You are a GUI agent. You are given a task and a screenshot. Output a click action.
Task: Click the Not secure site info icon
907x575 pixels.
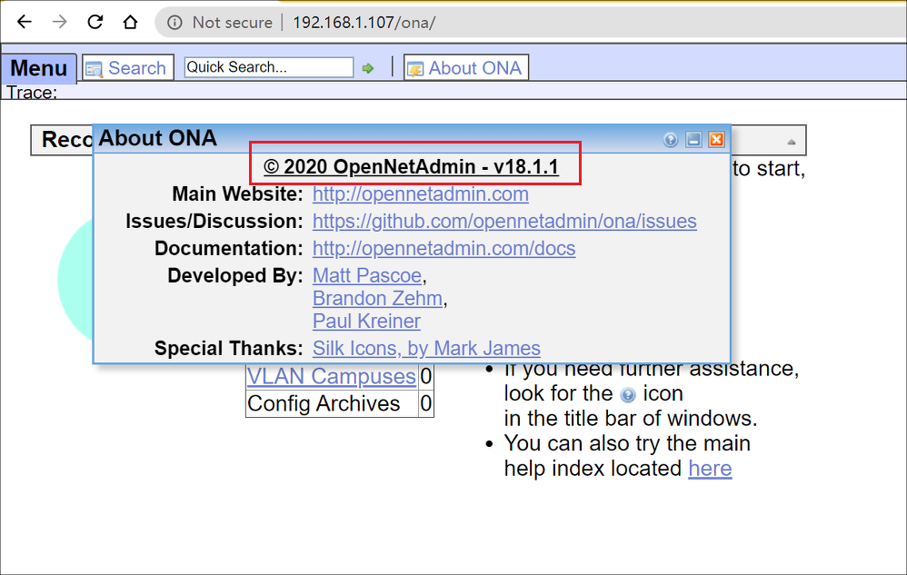click(x=174, y=23)
